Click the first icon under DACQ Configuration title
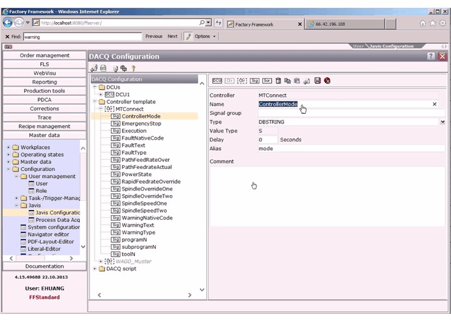The width and height of the screenshot is (451, 321). point(93,68)
